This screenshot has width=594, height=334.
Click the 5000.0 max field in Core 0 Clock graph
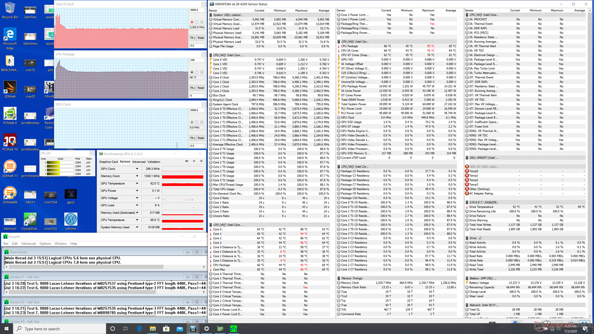point(197,10)
